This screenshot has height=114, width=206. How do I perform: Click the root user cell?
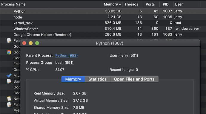pyautogui.click(x=178, y=23)
